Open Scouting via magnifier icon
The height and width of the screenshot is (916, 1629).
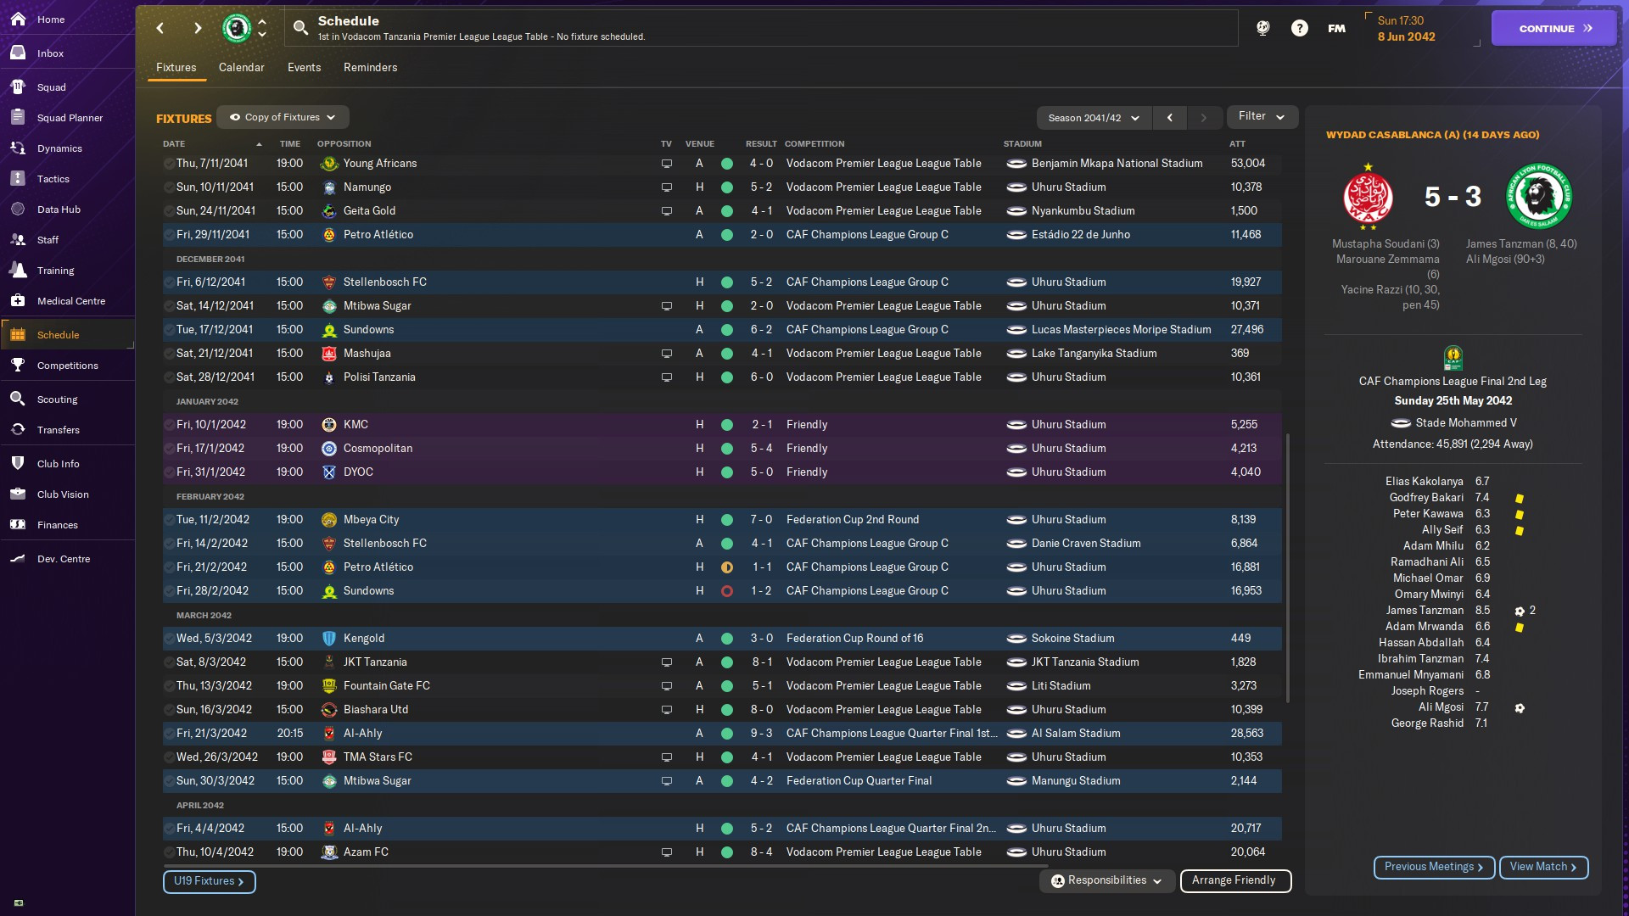point(18,399)
